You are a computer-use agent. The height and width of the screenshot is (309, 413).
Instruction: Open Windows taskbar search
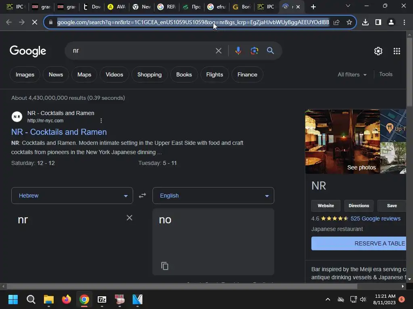coord(31,299)
